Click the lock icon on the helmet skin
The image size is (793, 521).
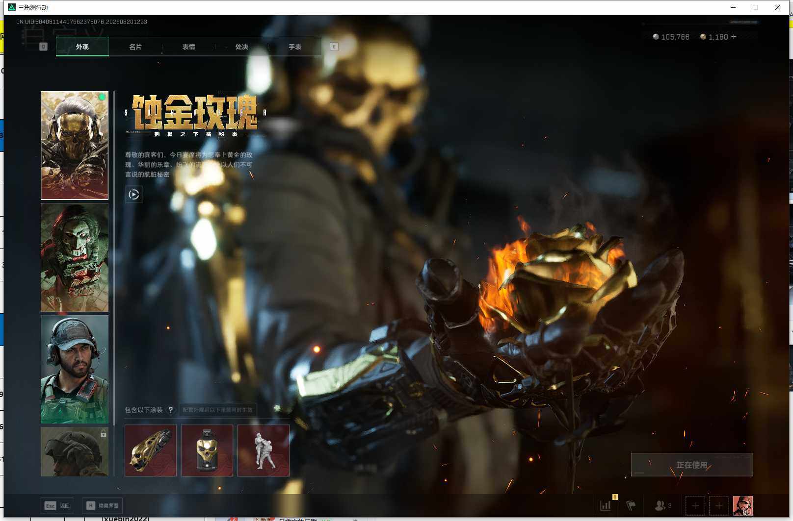[x=103, y=433]
